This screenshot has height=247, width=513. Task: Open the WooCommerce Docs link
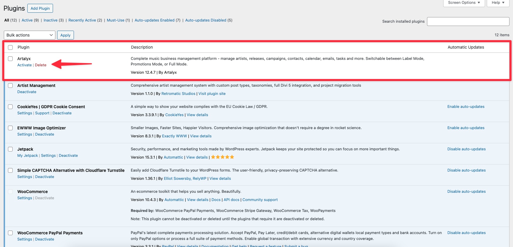pos(216,200)
